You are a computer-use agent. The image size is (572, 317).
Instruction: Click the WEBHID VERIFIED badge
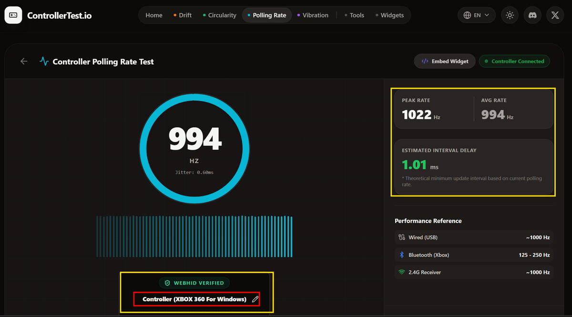pyautogui.click(x=194, y=283)
